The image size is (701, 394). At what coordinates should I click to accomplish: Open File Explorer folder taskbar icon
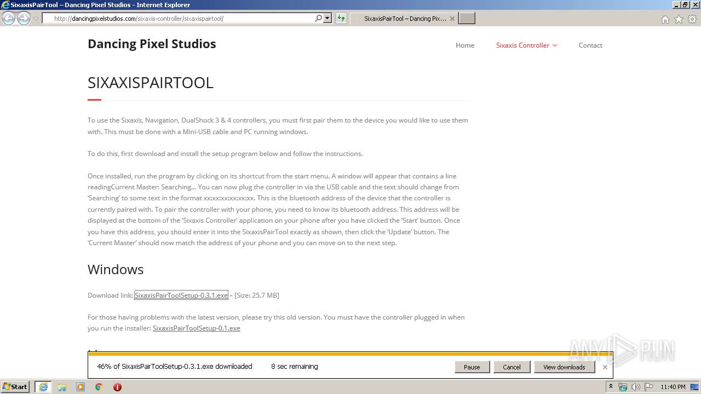[62, 387]
